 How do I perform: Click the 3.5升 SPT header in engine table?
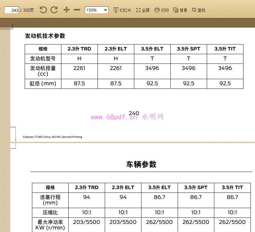point(189,49)
